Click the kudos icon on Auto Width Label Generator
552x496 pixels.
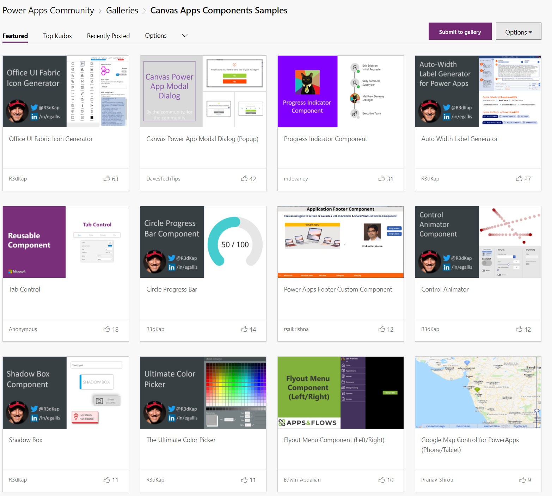pos(519,178)
